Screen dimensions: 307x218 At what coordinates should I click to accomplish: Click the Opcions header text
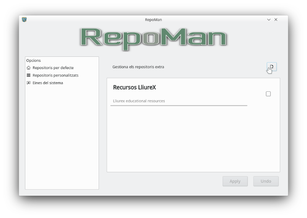(33, 60)
